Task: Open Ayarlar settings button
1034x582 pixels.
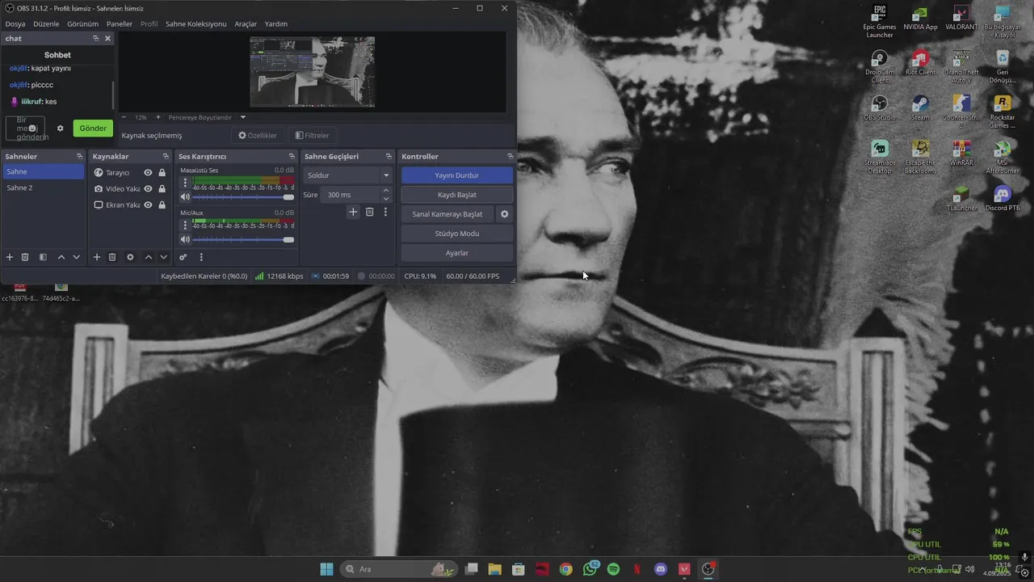Action: (x=457, y=253)
